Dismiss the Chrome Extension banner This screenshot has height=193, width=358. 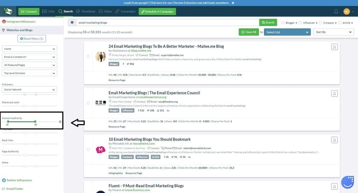pyautogui.click(x=233, y=3)
